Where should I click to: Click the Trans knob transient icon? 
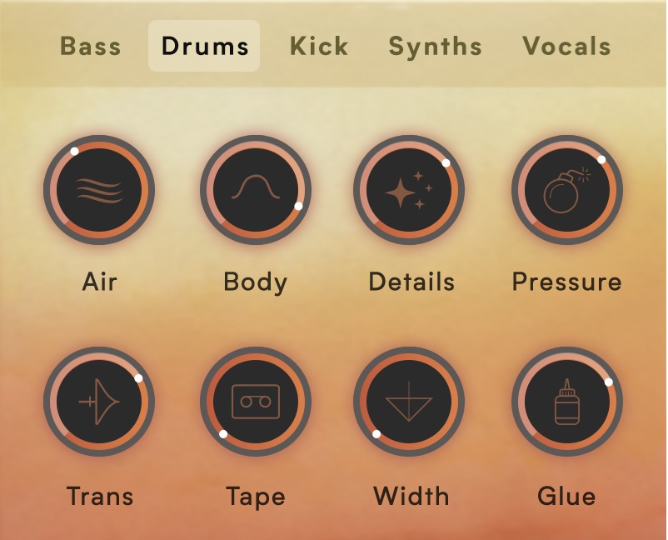(x=99, y=402)
